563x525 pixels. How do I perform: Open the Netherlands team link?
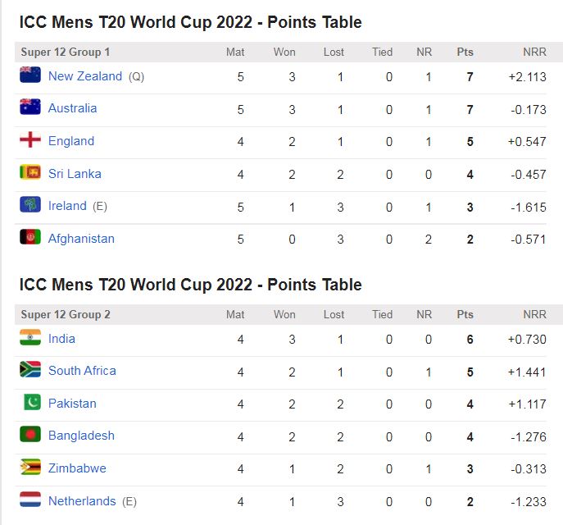click(82, 500)
